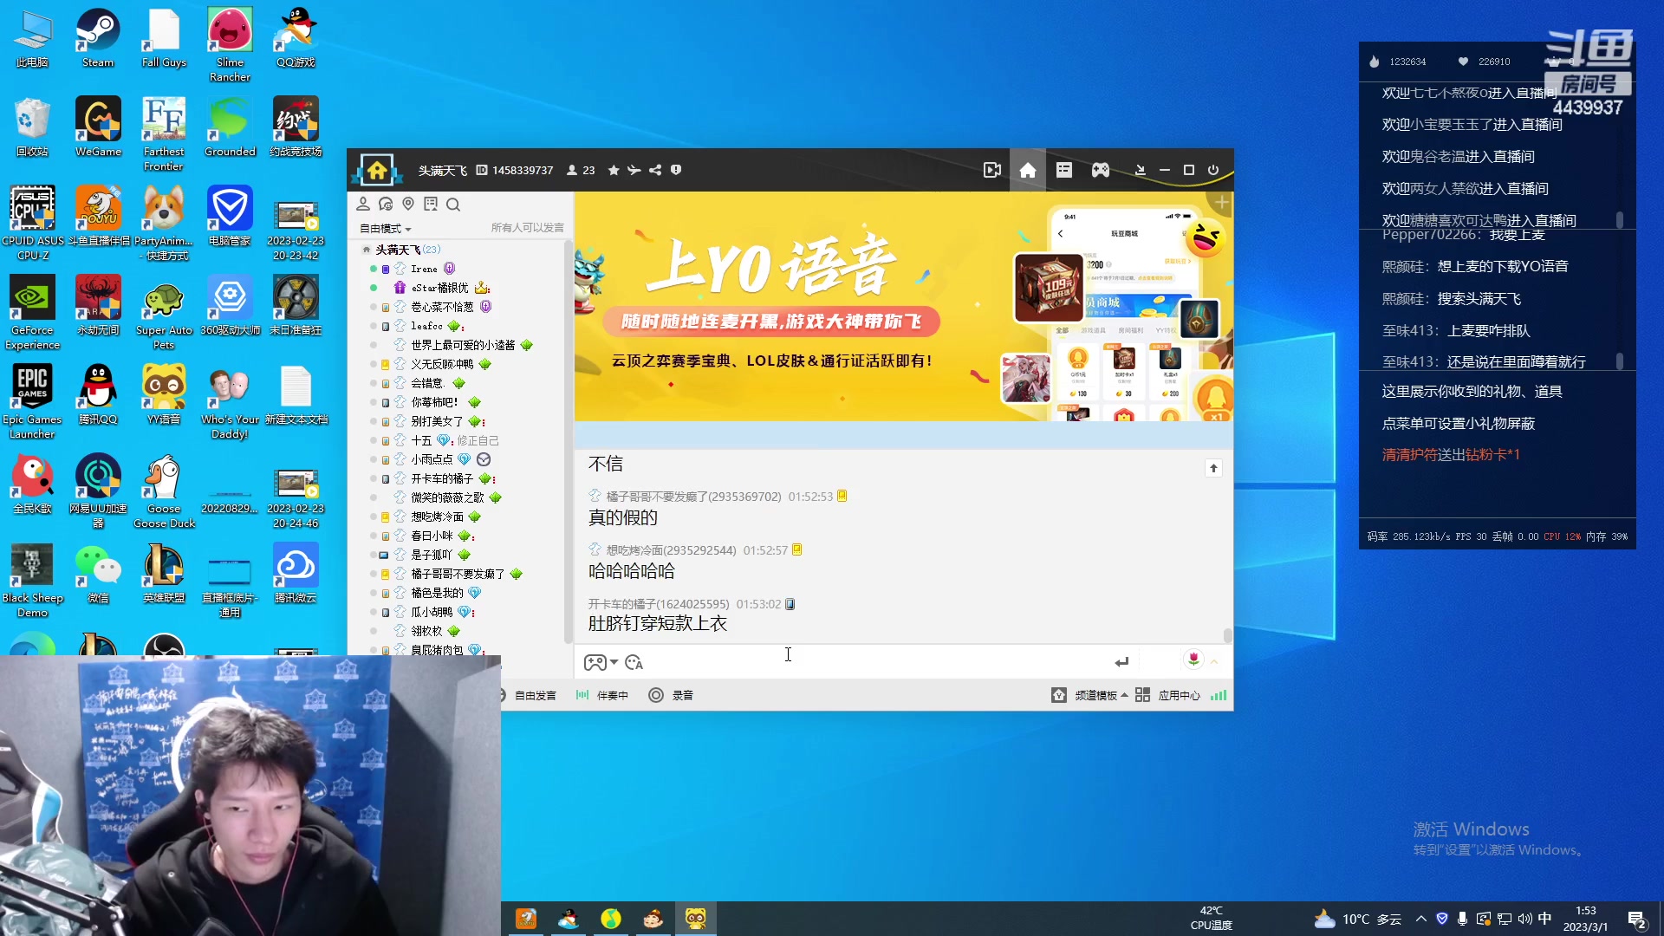Open the channel list panel tab icon
This screenshot has height=936, width=1664.
pos(1064,170)
